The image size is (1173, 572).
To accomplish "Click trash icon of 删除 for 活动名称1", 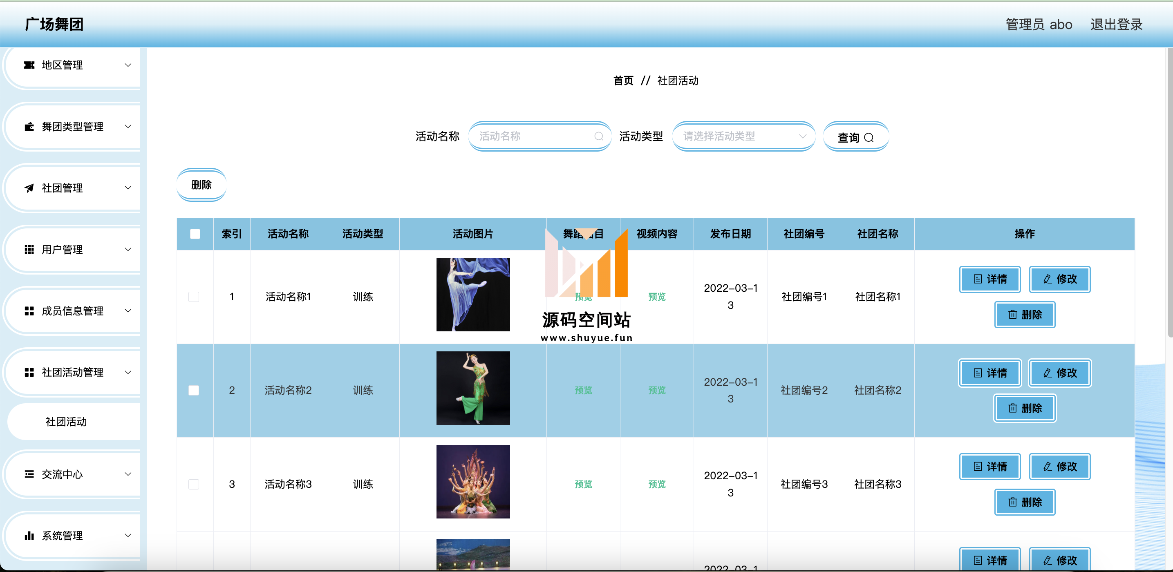I will 1012,315.
